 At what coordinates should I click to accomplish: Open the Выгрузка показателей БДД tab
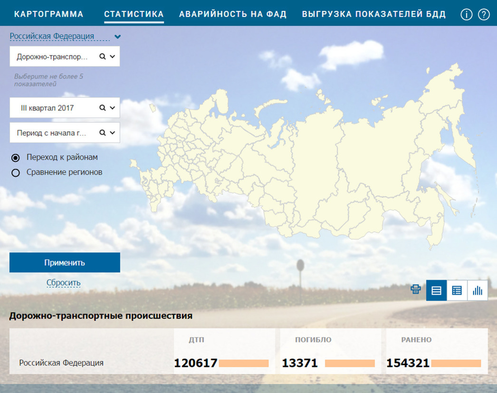[x=374, y=14]
